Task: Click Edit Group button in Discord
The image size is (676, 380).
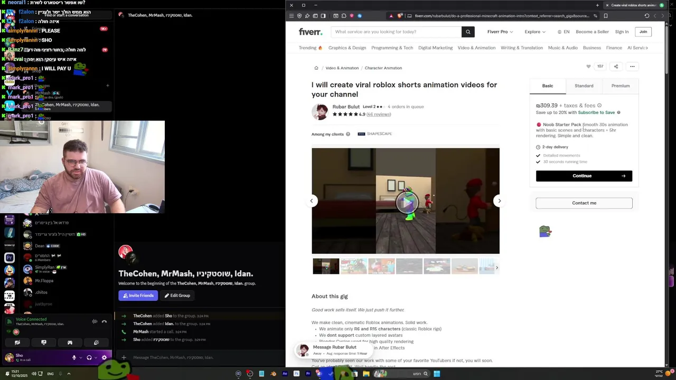Action: coord(177,296)
